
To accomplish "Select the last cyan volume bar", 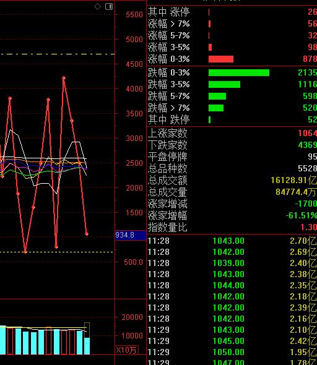I will click(87, 346).
